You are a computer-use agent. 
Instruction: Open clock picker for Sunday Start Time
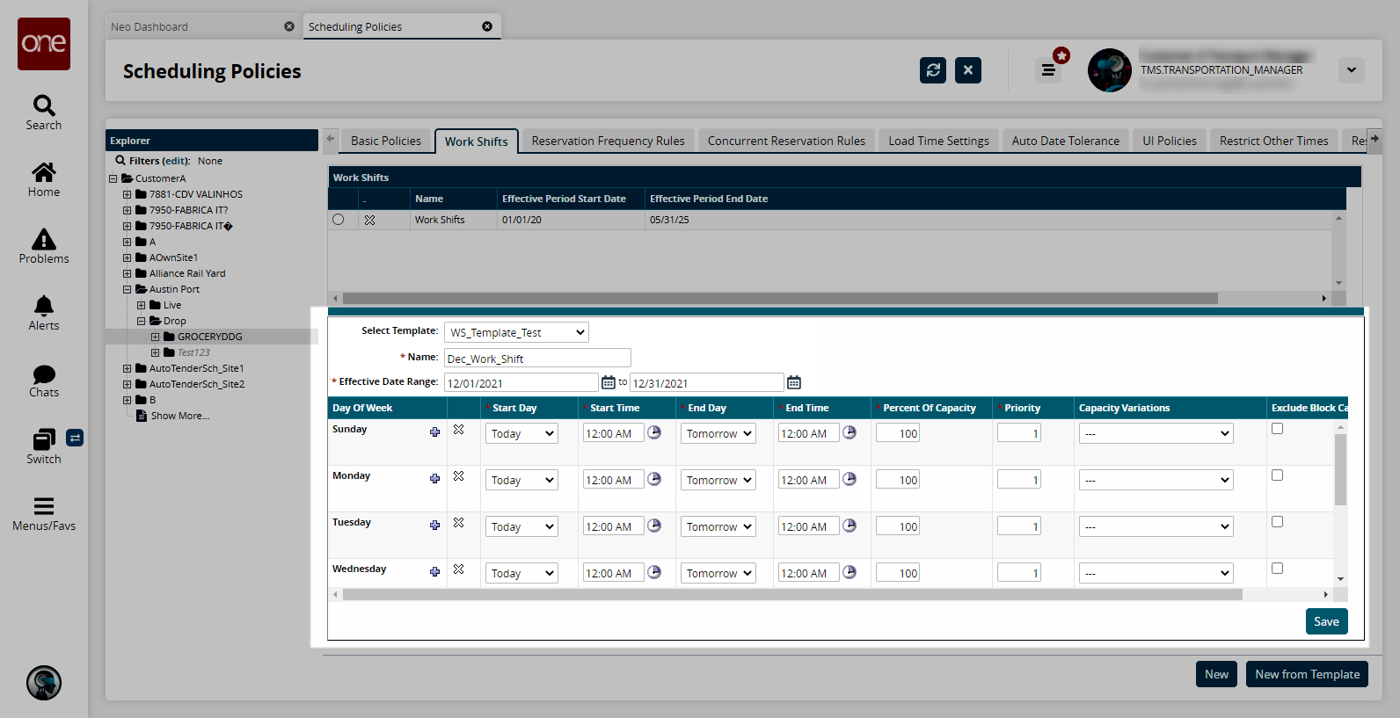(x=654, y=432)
